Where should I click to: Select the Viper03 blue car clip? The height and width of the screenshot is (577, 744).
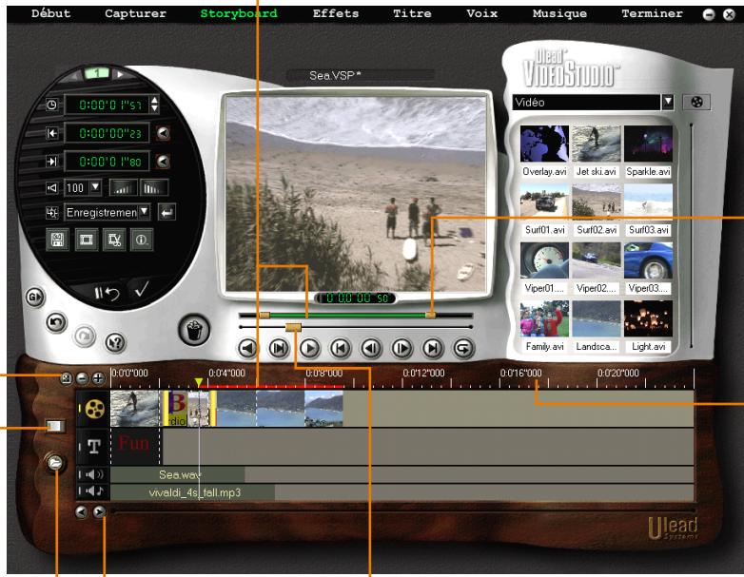click(x=648, y=260)
